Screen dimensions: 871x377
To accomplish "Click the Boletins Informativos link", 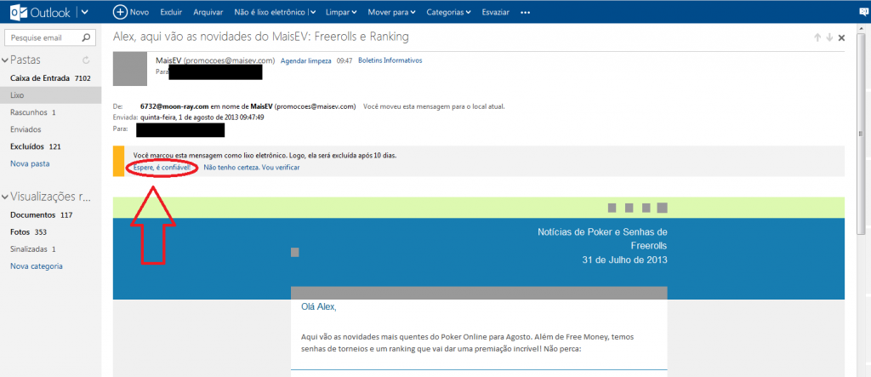I will (390, 60).
